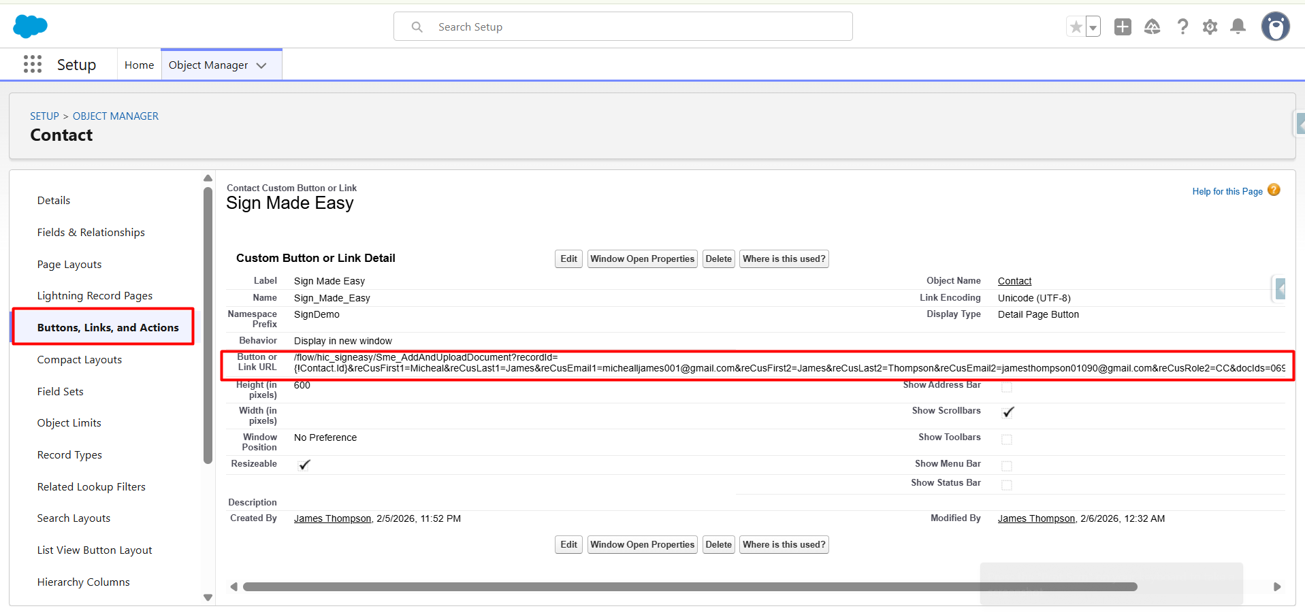The width and height of the screenshot is (1305, 615).
Task: Click the bottom Window Open Properties button
Action: pos(643,545)
